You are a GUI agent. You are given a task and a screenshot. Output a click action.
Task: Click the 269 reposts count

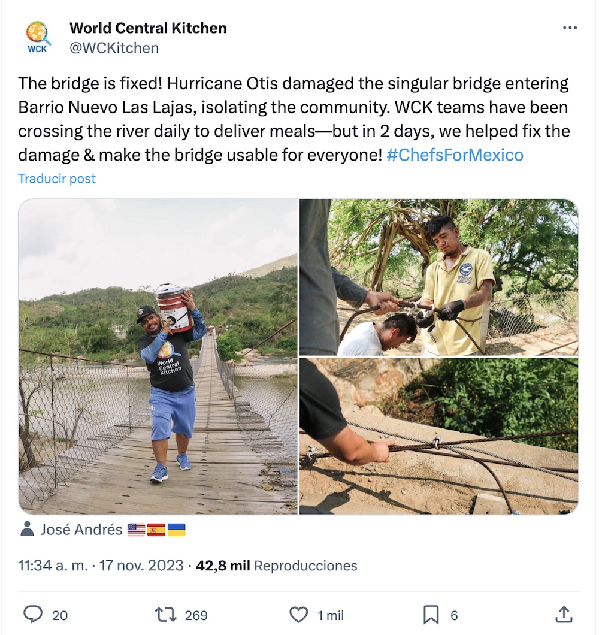pyautogui.click(x=196, y=615)
